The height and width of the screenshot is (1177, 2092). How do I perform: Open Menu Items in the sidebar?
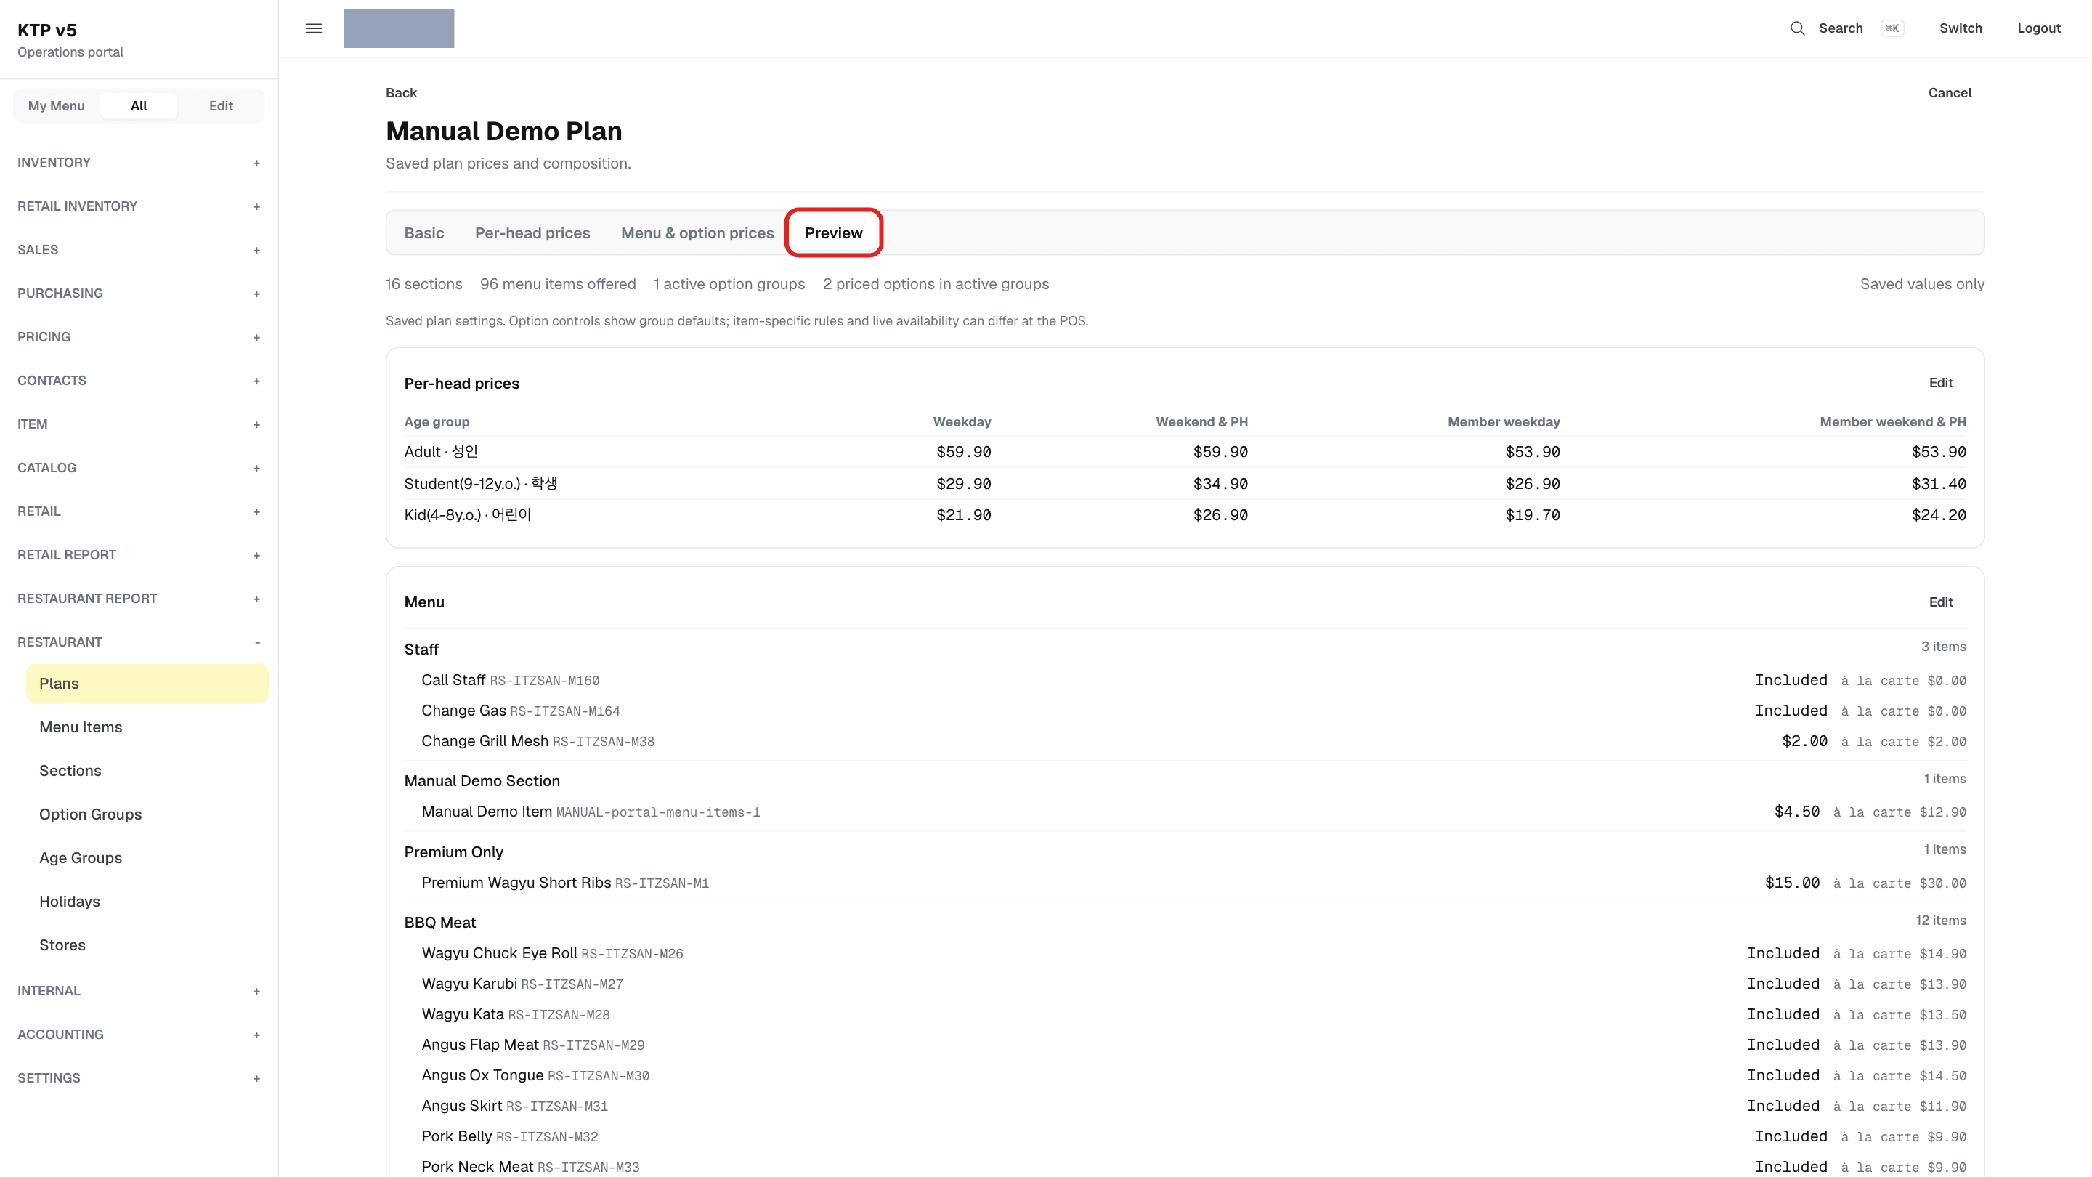point(147,727)
